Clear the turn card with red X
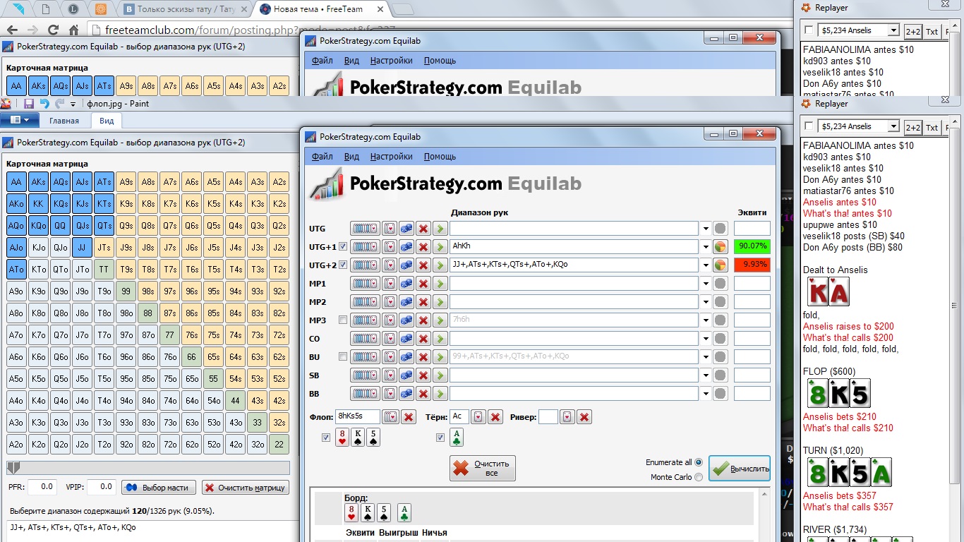Image resolution: width=964 pixels, height=542 pixels. click(x=496, y=417)
